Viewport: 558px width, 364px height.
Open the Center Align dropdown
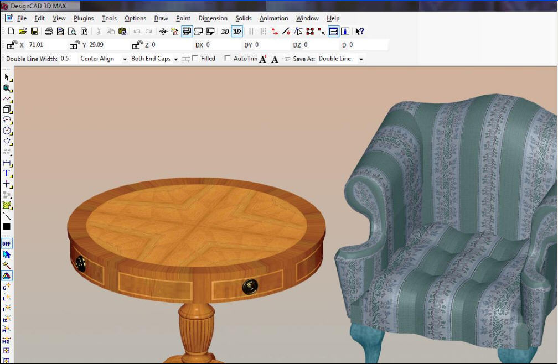click(125, 59)
